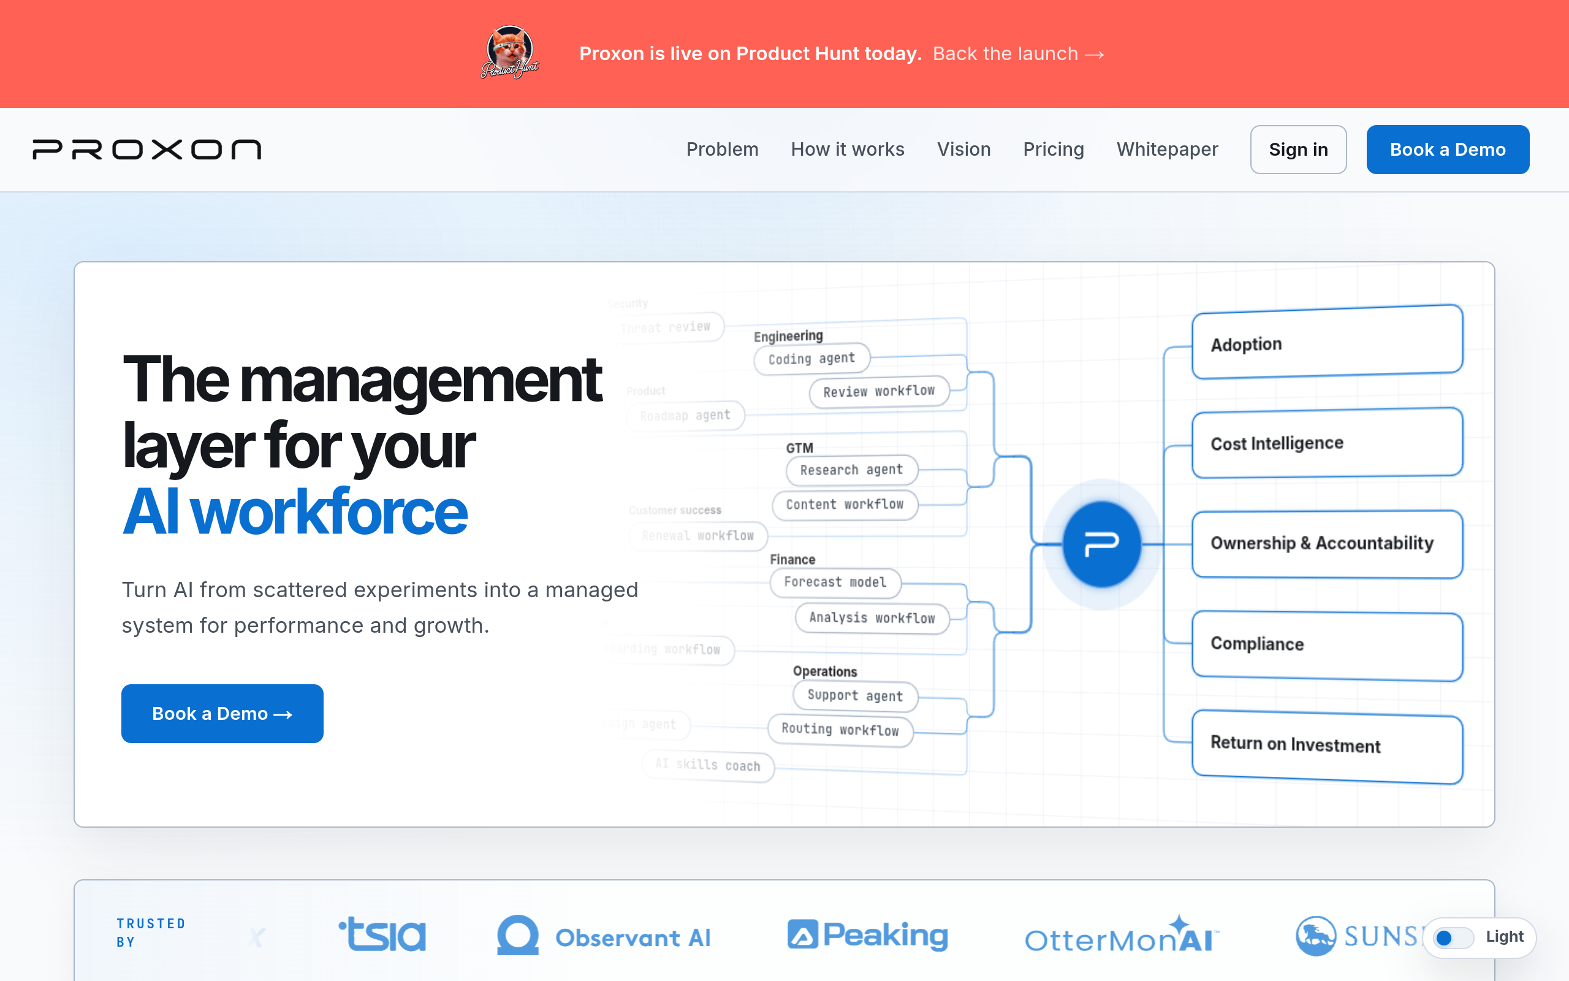Click the Renewal workflow pill
1569x981 pixels.
click(x=697, y=536)
